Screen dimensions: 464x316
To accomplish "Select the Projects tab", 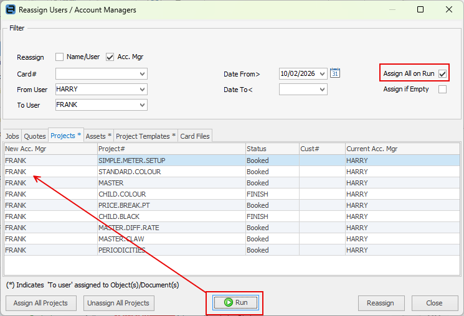I will point(65,136).
